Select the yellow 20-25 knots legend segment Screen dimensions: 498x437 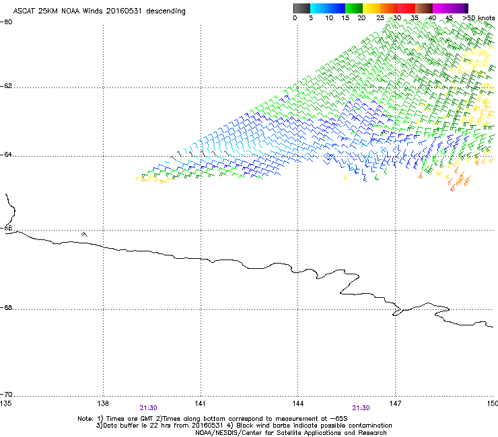(x=371, y=8)
